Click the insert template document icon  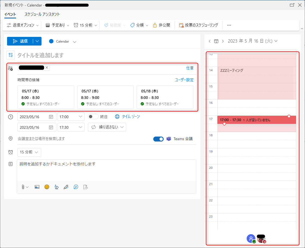85,187
